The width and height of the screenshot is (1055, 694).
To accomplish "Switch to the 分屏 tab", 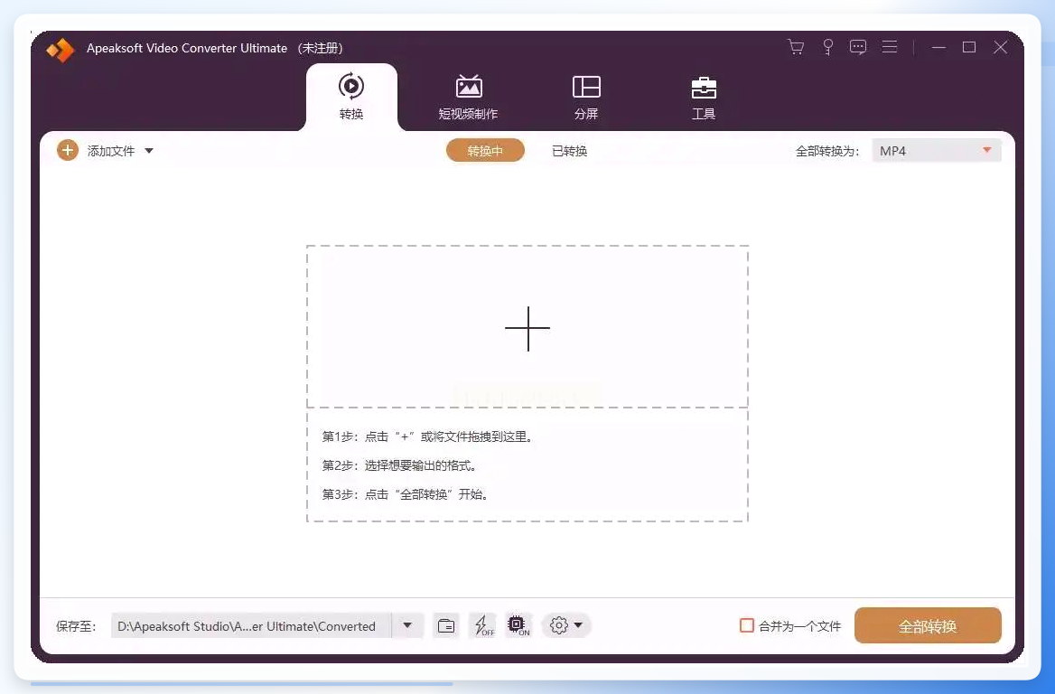I will point(586,97).
